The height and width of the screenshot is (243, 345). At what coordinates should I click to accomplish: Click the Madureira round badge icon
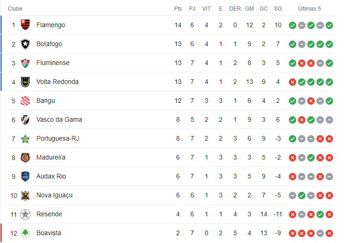coord(25,157)
